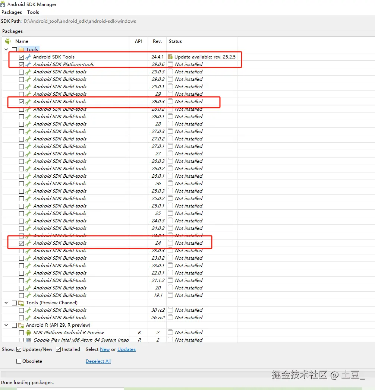The height and width of the screenshot is (390, 375).
Task: Click the Tools (Preview Channel) folder icon
Action: [21, 303]
